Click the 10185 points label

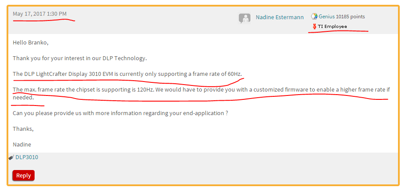click(350, 17)
